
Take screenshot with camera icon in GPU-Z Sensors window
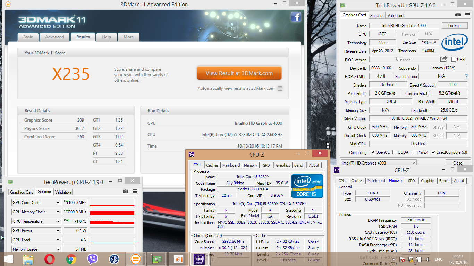pos(126,191)
